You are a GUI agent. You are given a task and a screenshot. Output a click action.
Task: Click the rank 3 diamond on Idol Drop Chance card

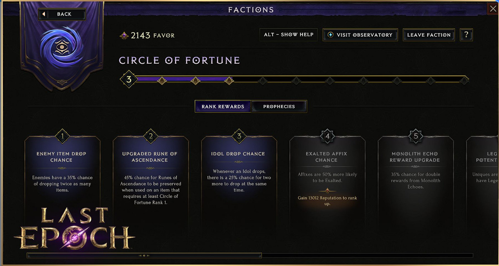tap(239, 136)
